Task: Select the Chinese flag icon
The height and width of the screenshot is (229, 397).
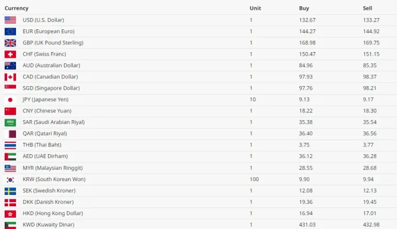Action: [x=10, y=111]
